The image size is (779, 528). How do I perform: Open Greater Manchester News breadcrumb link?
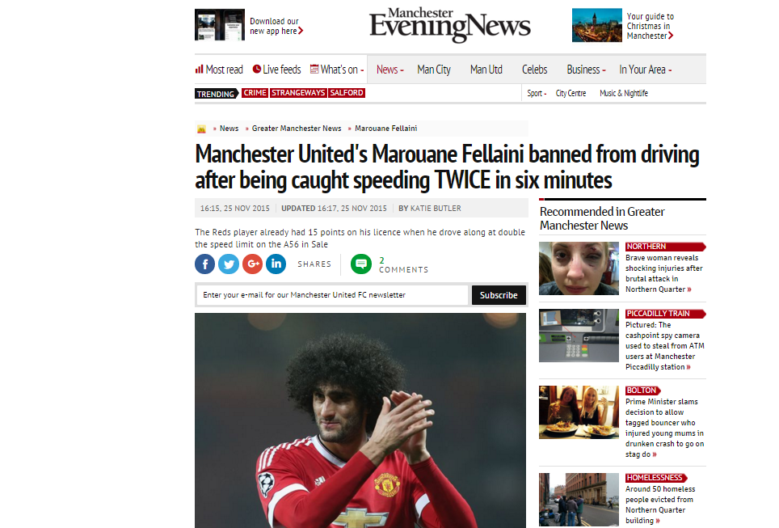[297, 129]
